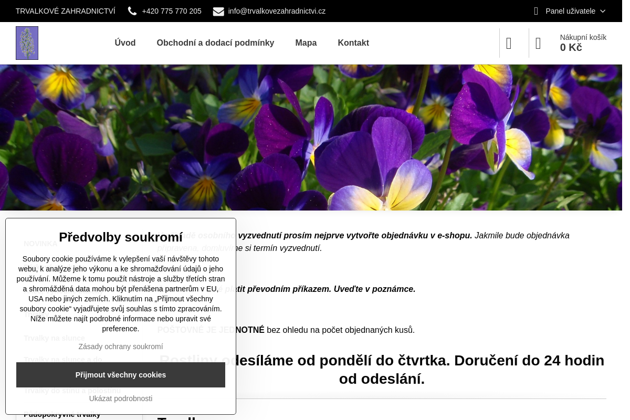Click the shop logo thumbnail
Image resolution: width=630 pixels, height=420 pixels.
pos(27,43)
